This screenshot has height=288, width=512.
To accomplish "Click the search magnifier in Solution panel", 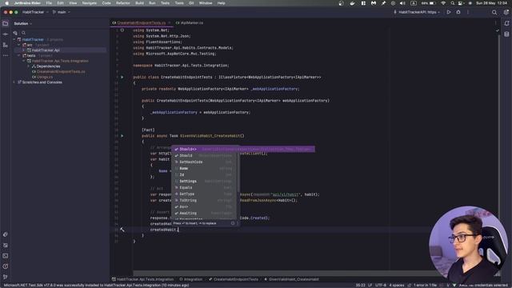I will [x=23, y=33].
